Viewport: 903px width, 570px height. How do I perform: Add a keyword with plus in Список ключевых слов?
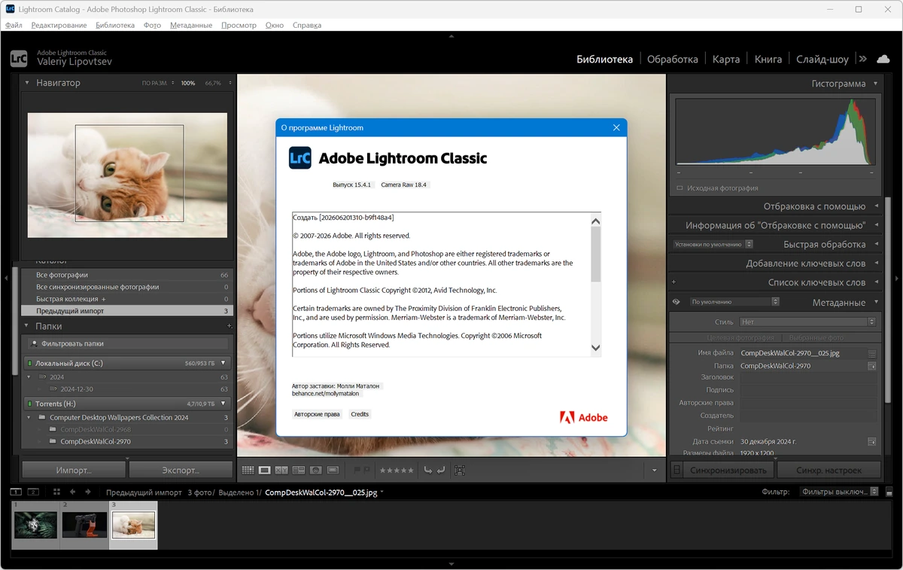673,282
